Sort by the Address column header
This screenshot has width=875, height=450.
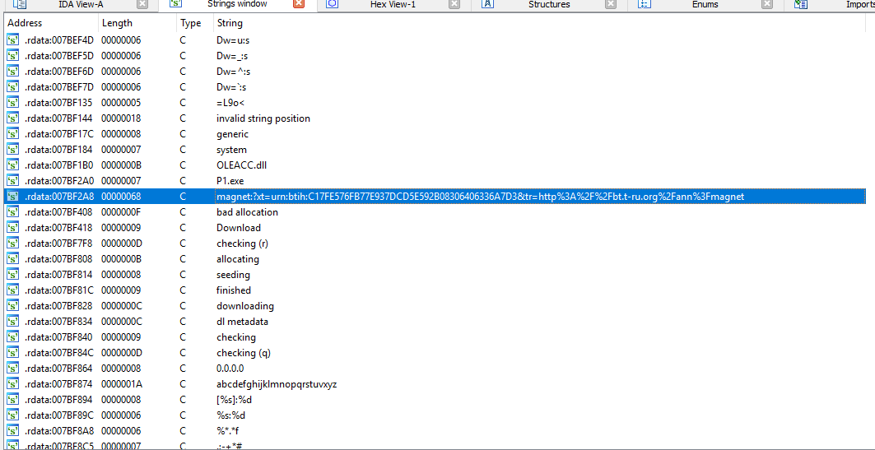click(25, 23)
